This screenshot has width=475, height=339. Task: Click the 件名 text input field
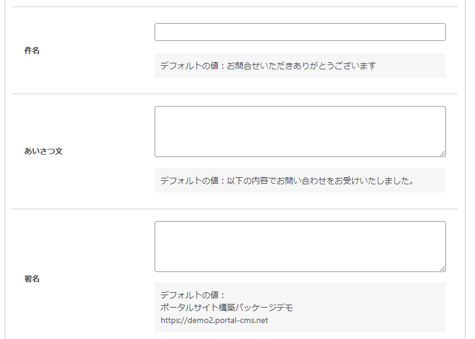(300, 32)
